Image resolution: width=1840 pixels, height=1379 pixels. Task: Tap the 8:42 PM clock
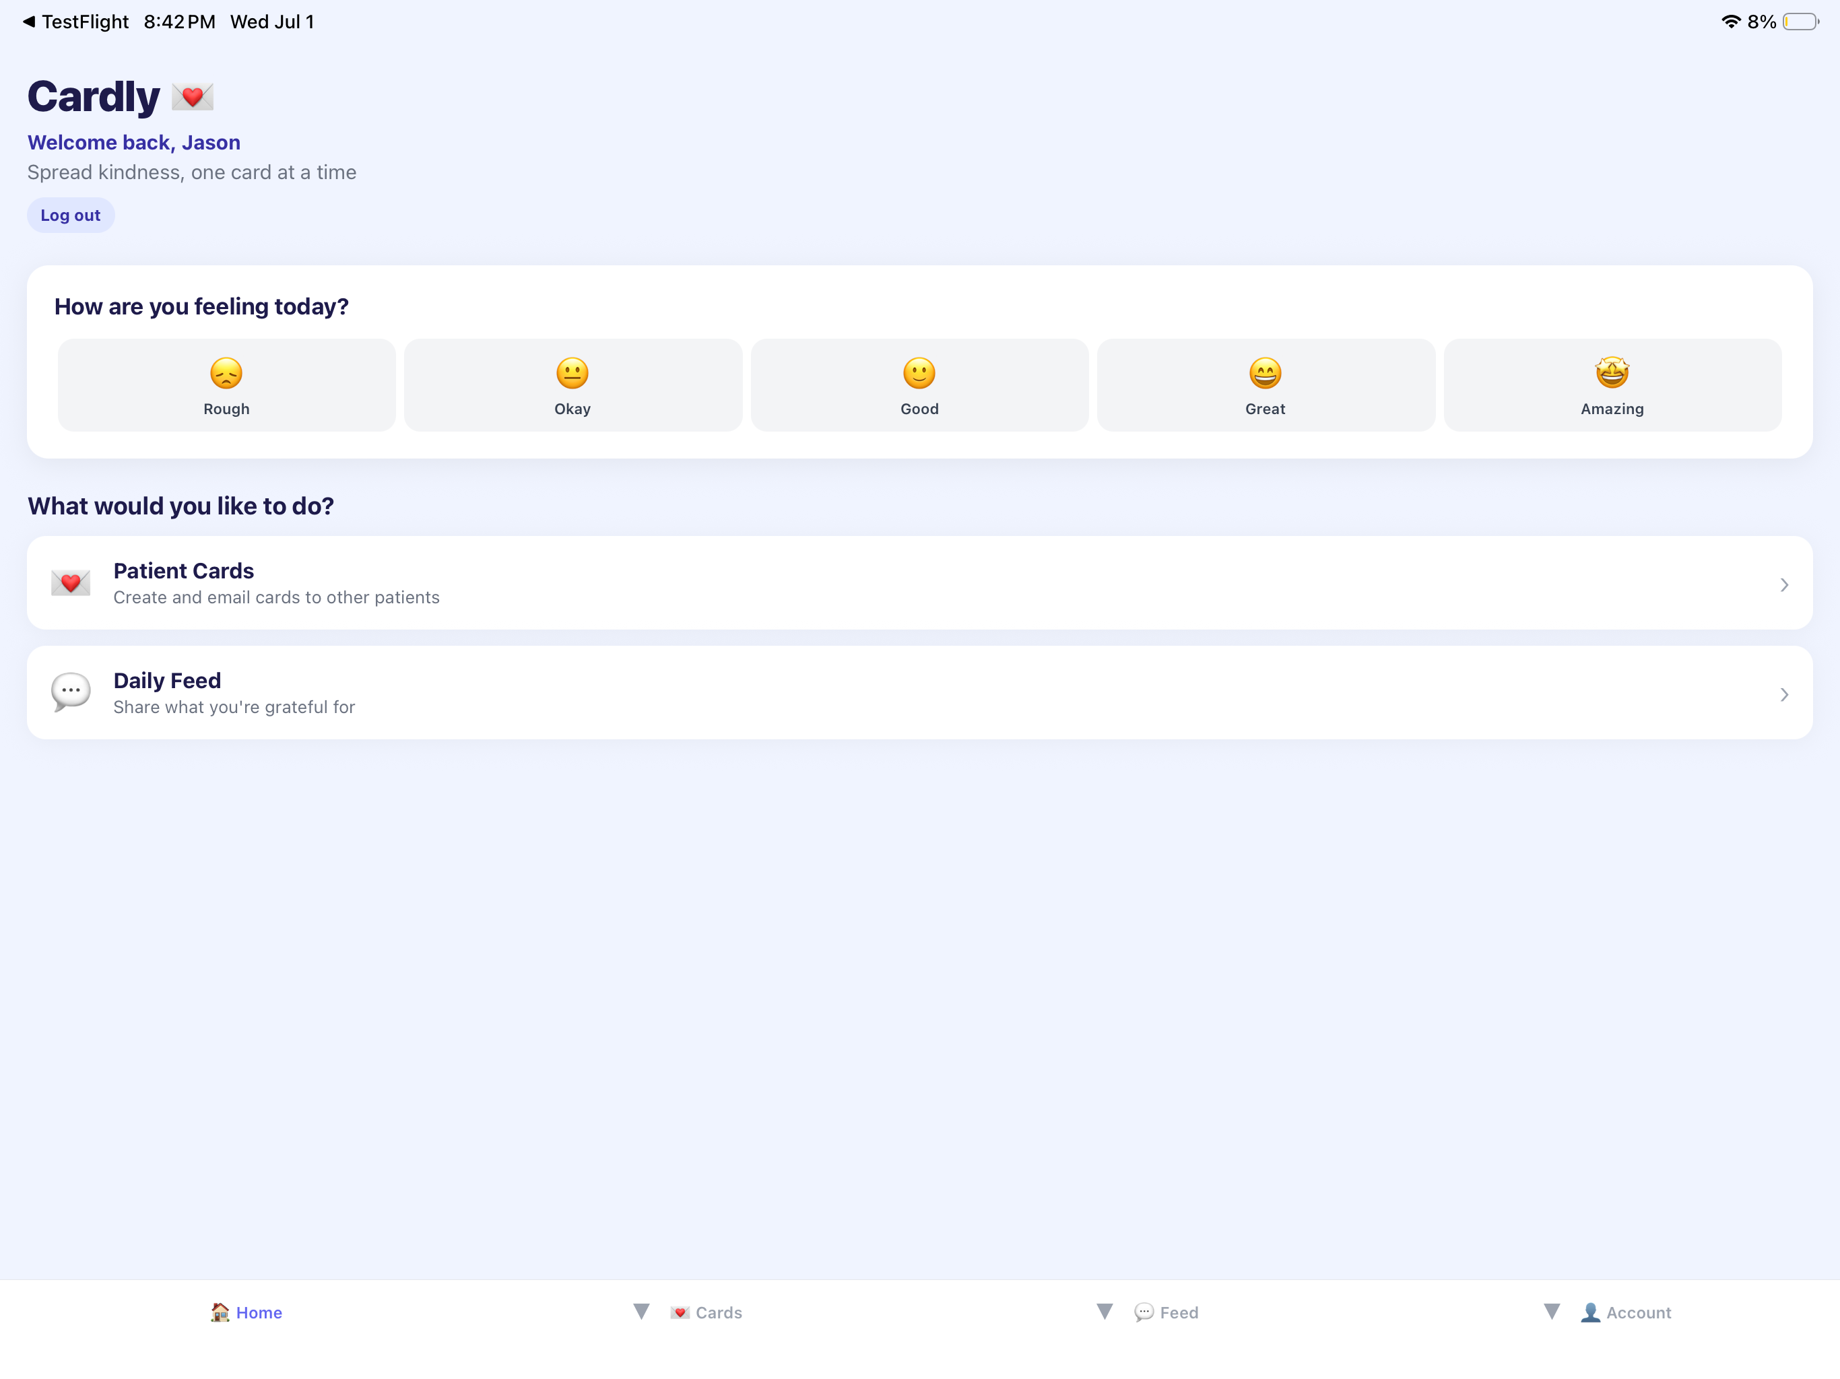coord(180,22)
